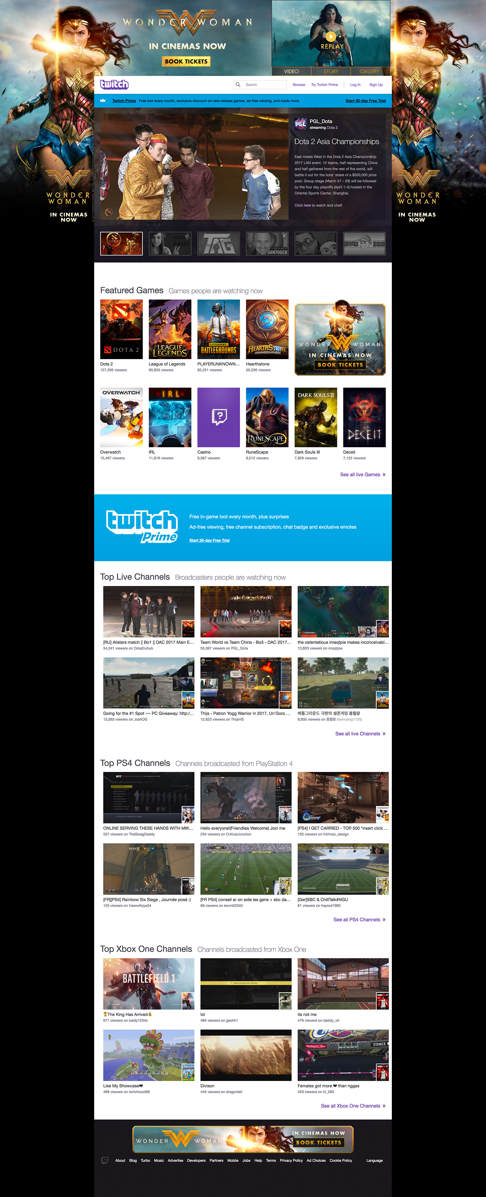Click BOOK TICKETS in Featured Games ad
The image size is (486, 1197).
coord(341,365)
